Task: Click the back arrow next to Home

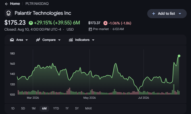Action: pos(7,4)
